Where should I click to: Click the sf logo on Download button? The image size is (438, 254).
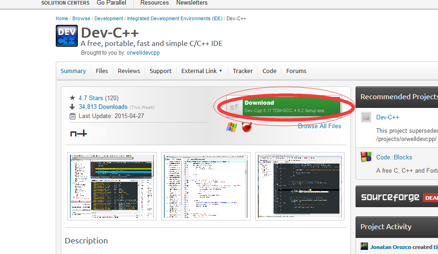(234, 107)
